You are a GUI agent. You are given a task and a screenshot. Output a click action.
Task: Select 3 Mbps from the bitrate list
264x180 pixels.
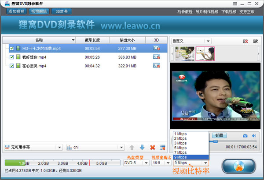coord(191,143)
